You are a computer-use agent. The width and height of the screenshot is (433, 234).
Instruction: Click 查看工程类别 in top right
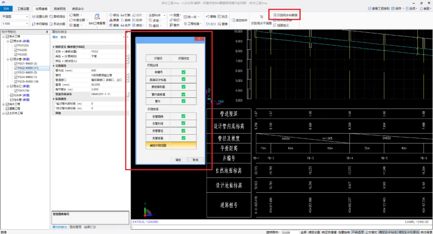[378, 8]
